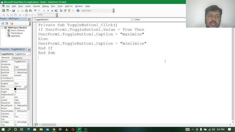The height and width of the screenshot is (132, 235).
Task: Open the Object Browser toolbar icon
Action: pos(69,11)
